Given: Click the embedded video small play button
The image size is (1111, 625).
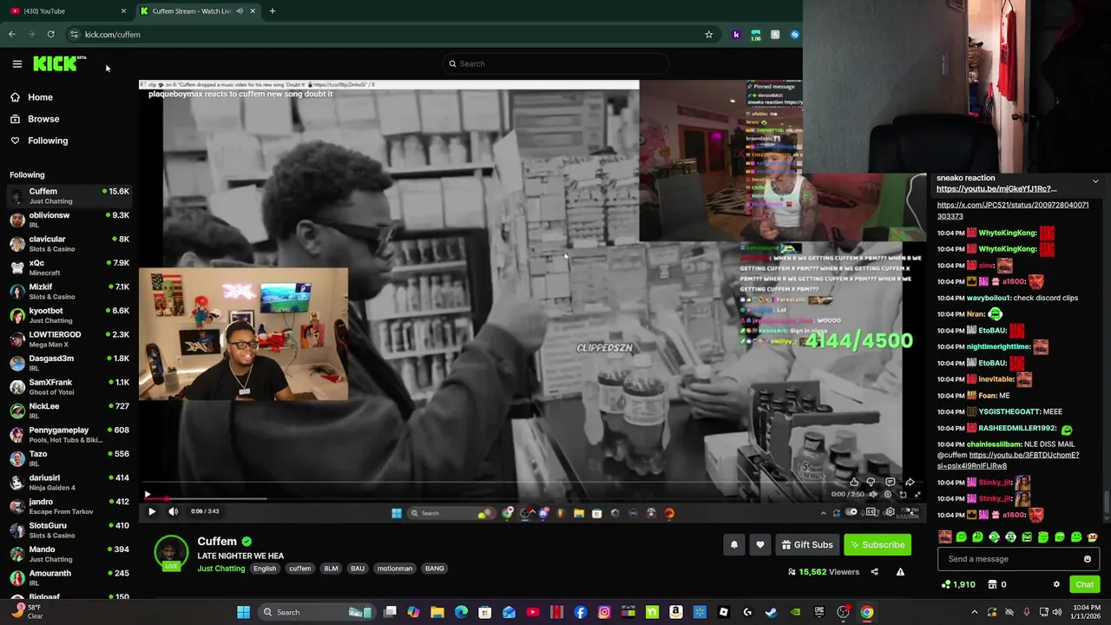Looking at the screenshot, I should [x=148, y=495].
